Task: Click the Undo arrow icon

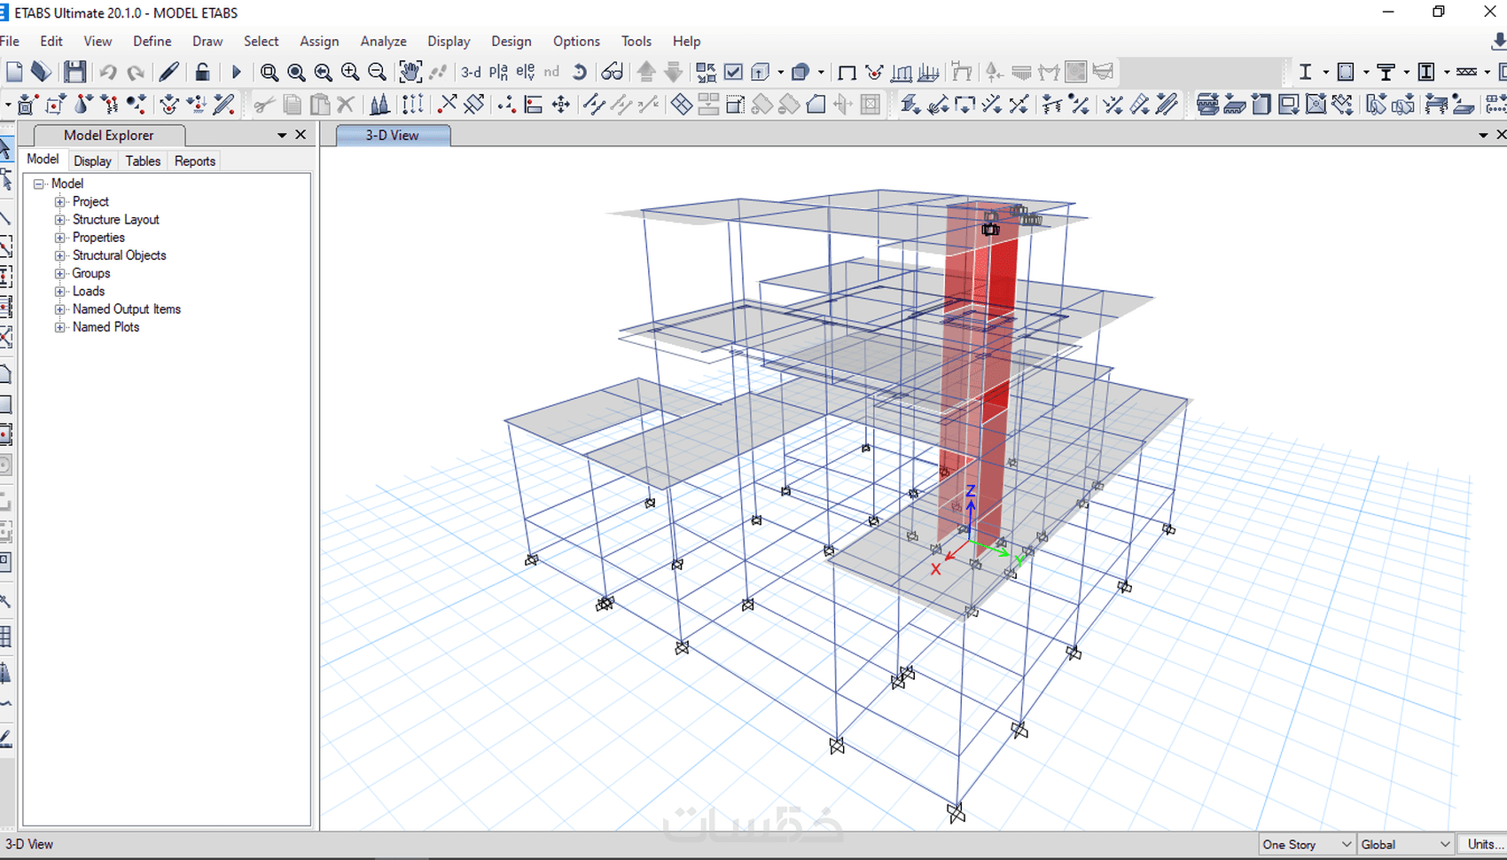Action: click(x=108, y=72)
